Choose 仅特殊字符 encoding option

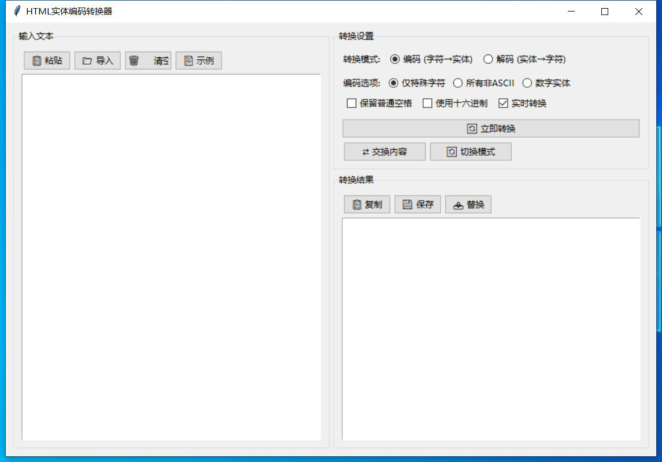[x=417, y=83]
